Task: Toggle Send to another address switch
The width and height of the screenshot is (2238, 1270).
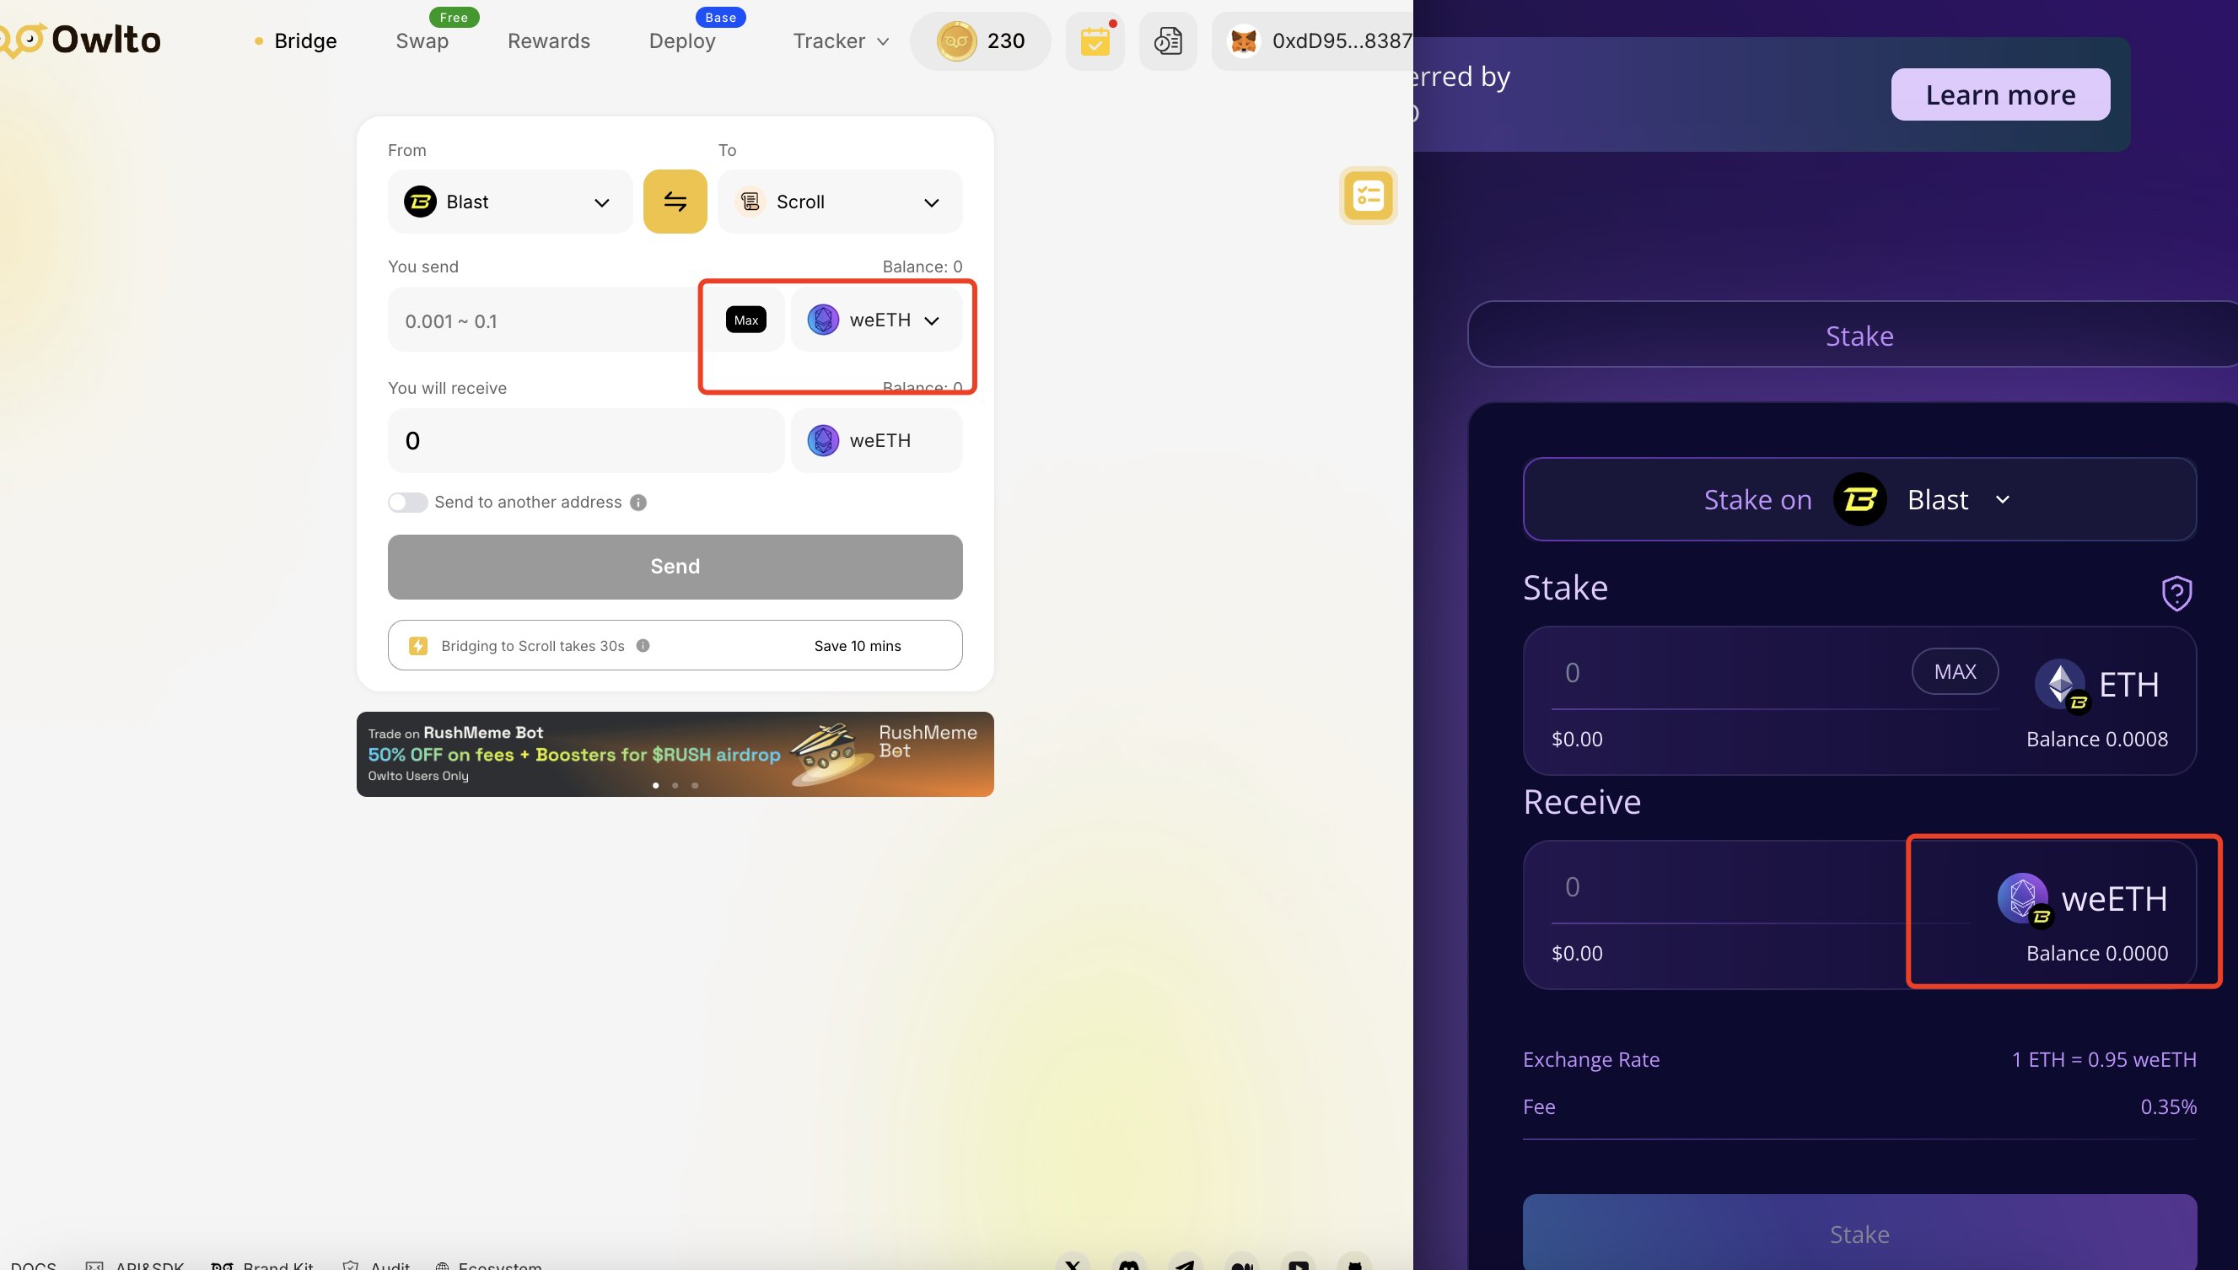Action: pyautogui.click(x=407, y=503)
